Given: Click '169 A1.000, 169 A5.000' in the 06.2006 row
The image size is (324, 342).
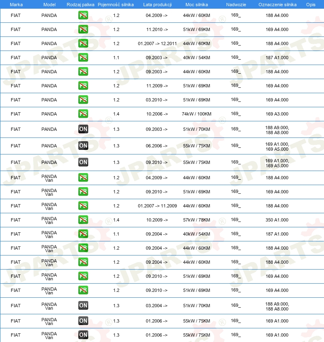Looking at the screenshot, I should click(x=277, y=147).
